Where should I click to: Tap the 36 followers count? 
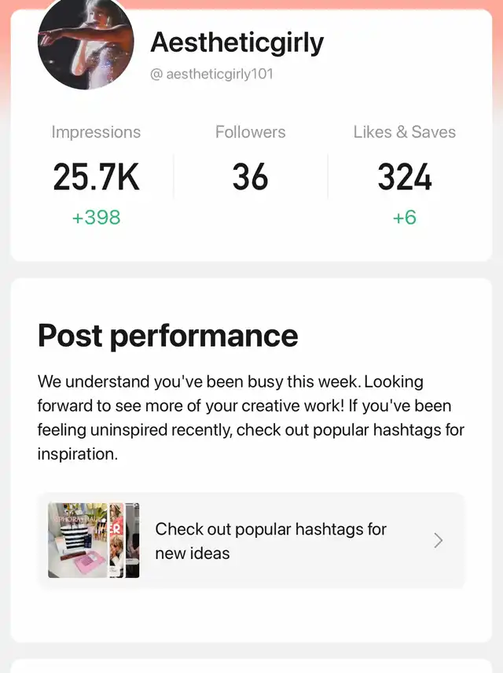(x=251, y=178)
